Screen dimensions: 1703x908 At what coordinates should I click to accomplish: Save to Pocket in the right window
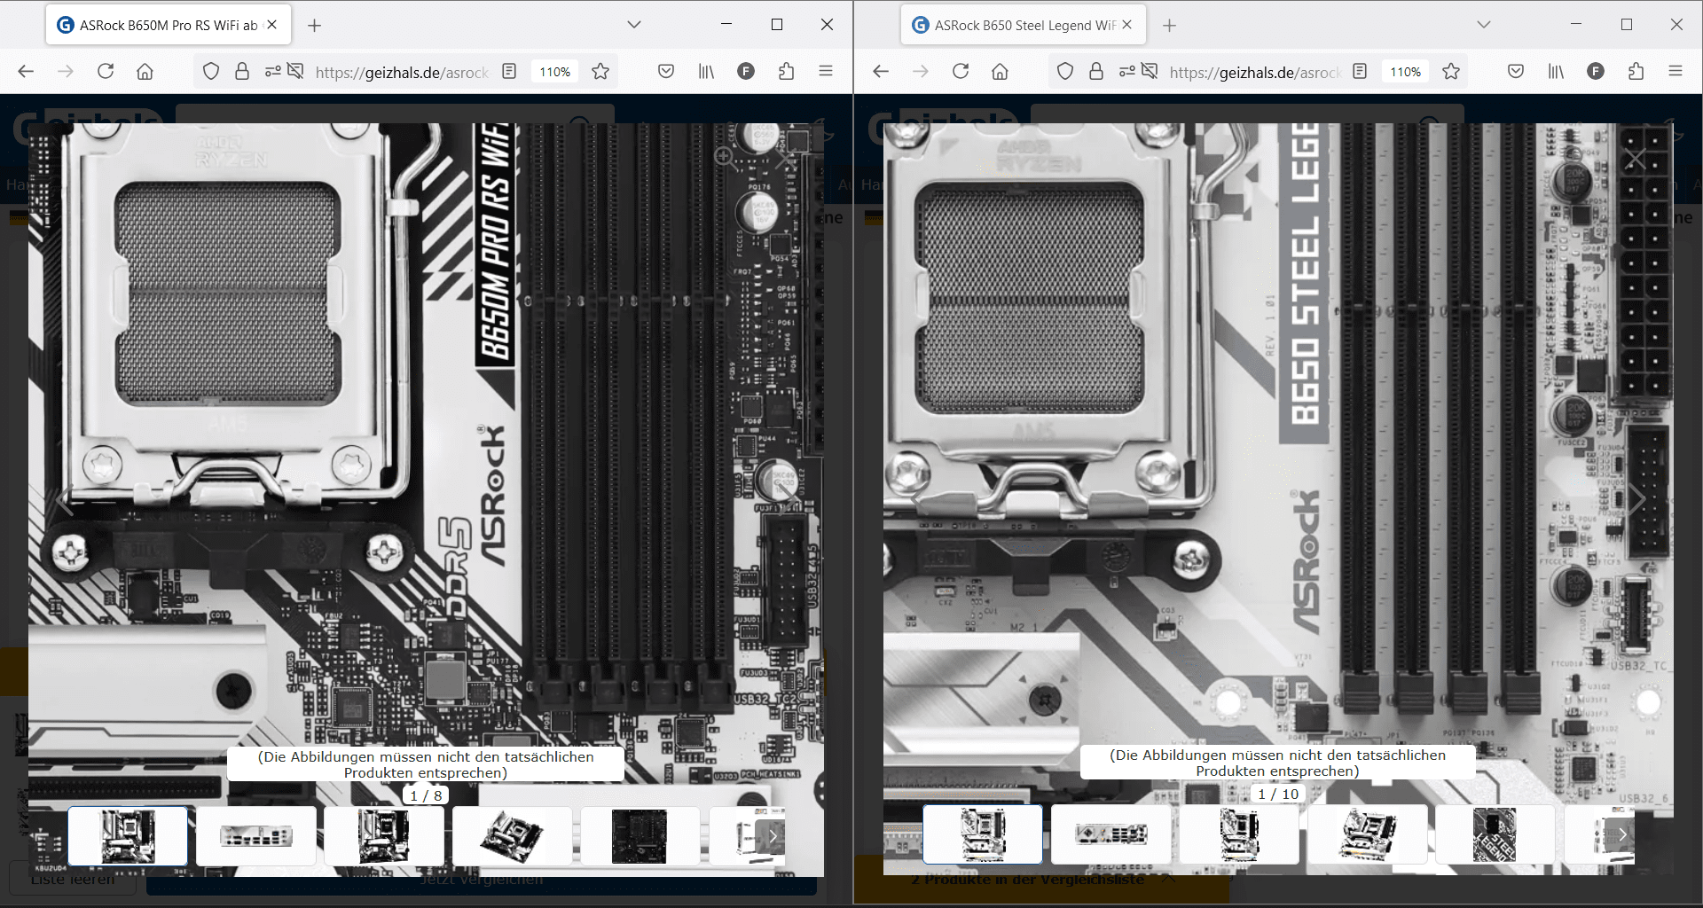1516,72
